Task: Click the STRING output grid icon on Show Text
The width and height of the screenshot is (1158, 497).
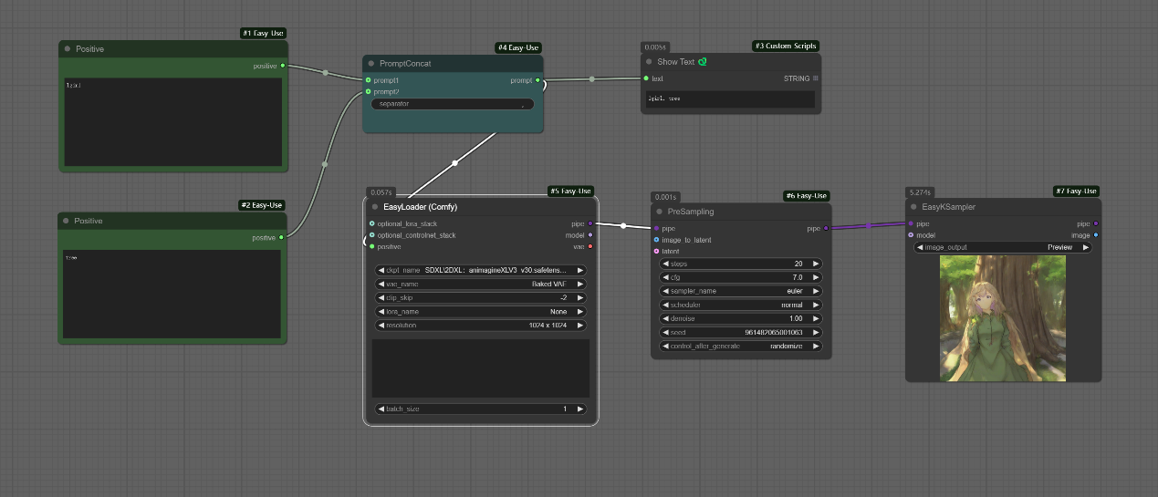Action: (816, 78)
